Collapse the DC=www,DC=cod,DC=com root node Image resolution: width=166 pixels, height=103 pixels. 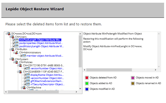pos(7,34)
